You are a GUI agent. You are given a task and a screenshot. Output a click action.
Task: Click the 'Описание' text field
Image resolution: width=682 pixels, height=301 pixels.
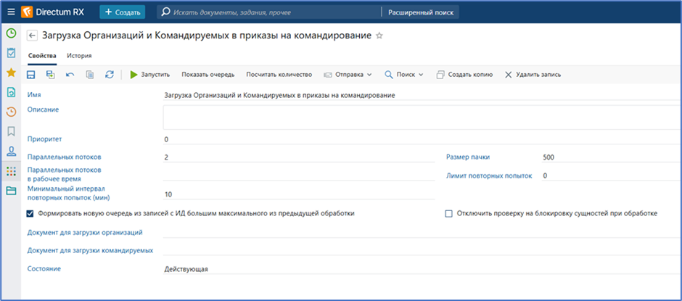[x=421, y=117]
